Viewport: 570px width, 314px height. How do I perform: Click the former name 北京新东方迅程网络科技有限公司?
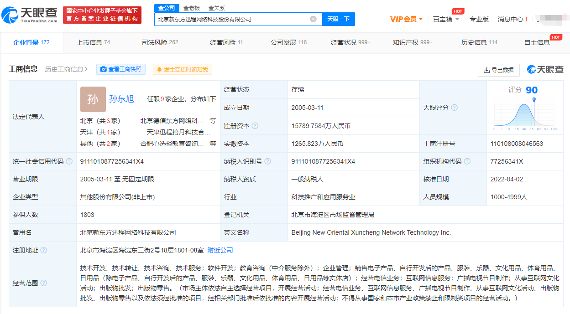(128, 232)
